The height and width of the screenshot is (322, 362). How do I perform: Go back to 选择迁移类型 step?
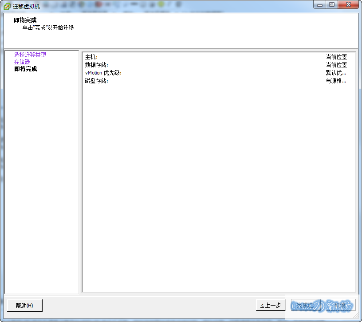point(30,55)
